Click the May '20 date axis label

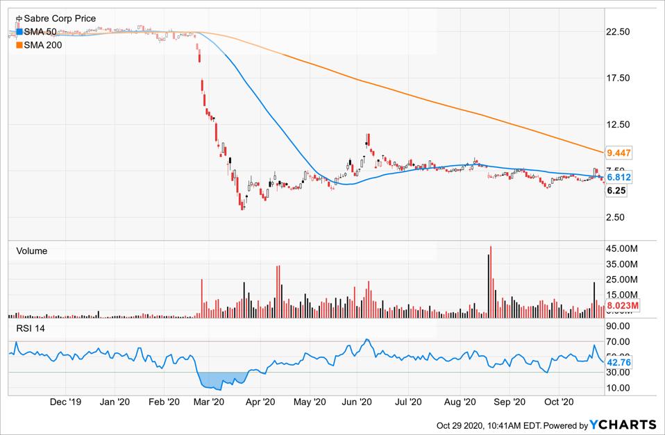tap(310, 402)
